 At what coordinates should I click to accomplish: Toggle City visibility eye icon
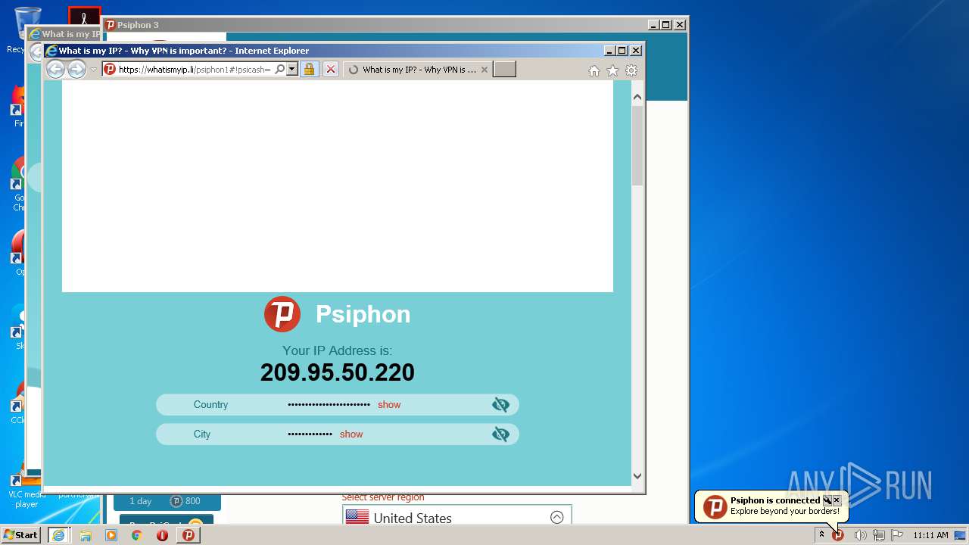[x=500, y=434]
